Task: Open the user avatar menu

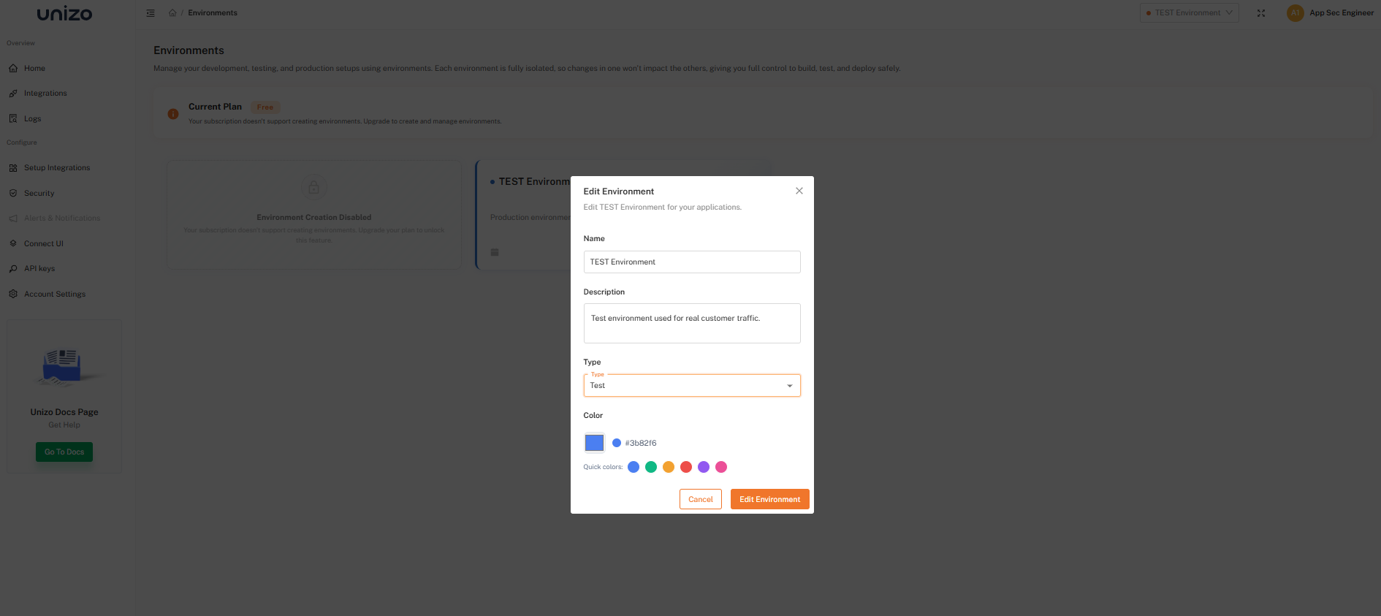Action: 1295,13
